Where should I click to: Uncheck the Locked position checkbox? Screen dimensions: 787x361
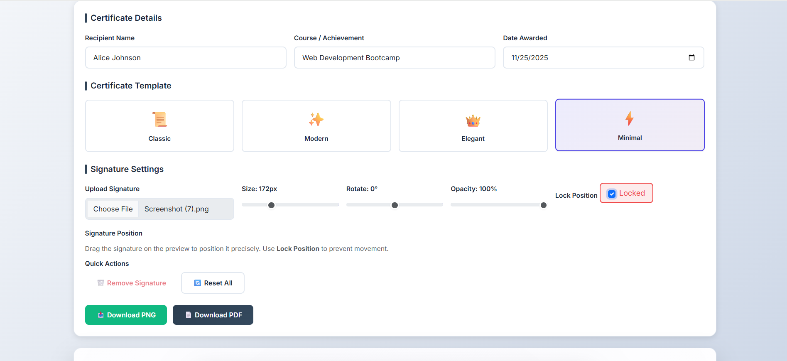(x=612, y=194)
